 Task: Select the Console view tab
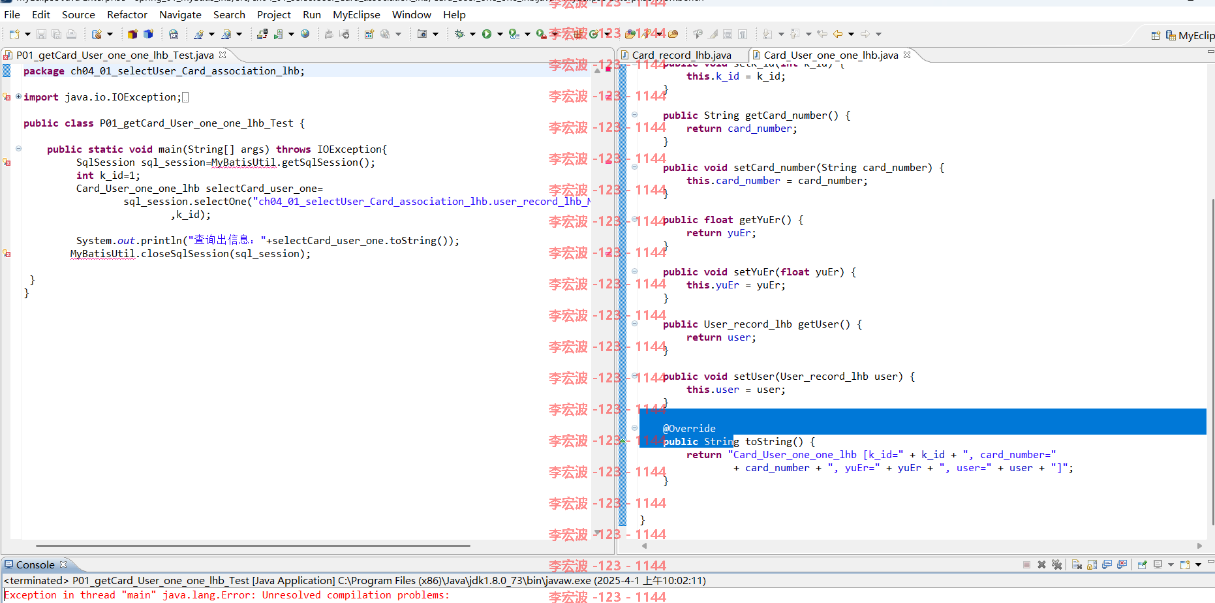pyautogui.click(x=35, y=565)
